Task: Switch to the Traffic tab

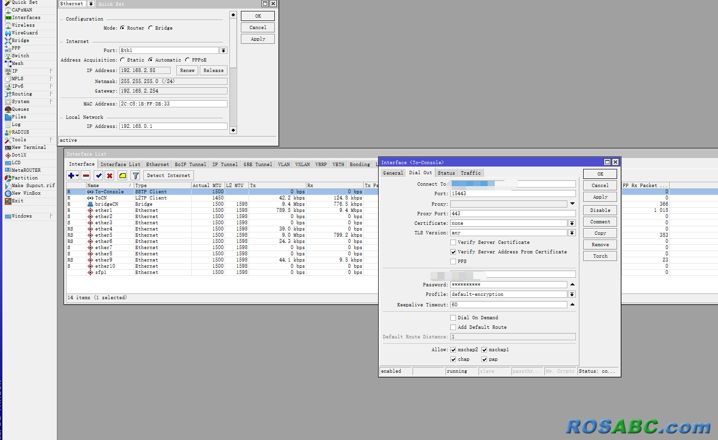Action: coord(470,173)
